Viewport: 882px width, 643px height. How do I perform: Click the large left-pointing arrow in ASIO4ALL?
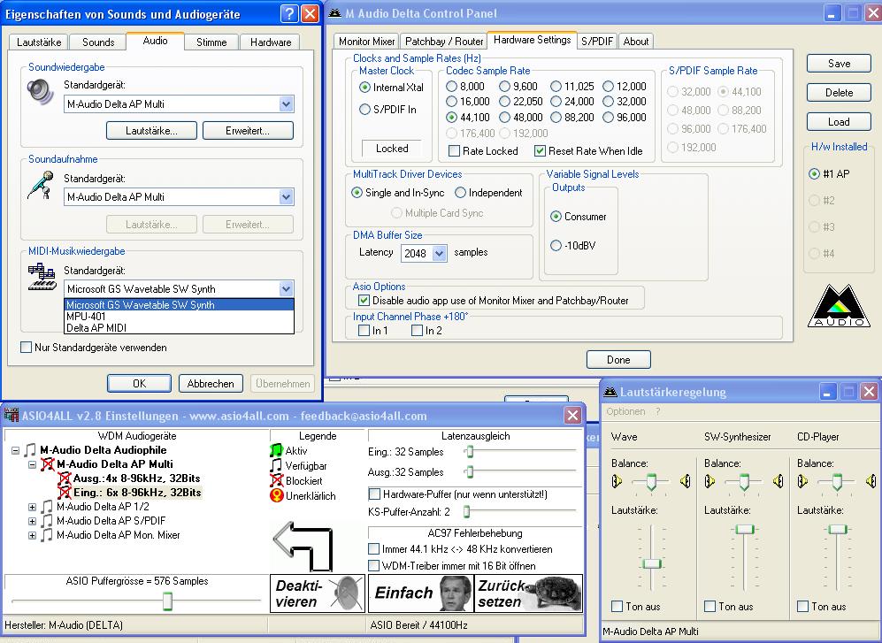[303, 545]
